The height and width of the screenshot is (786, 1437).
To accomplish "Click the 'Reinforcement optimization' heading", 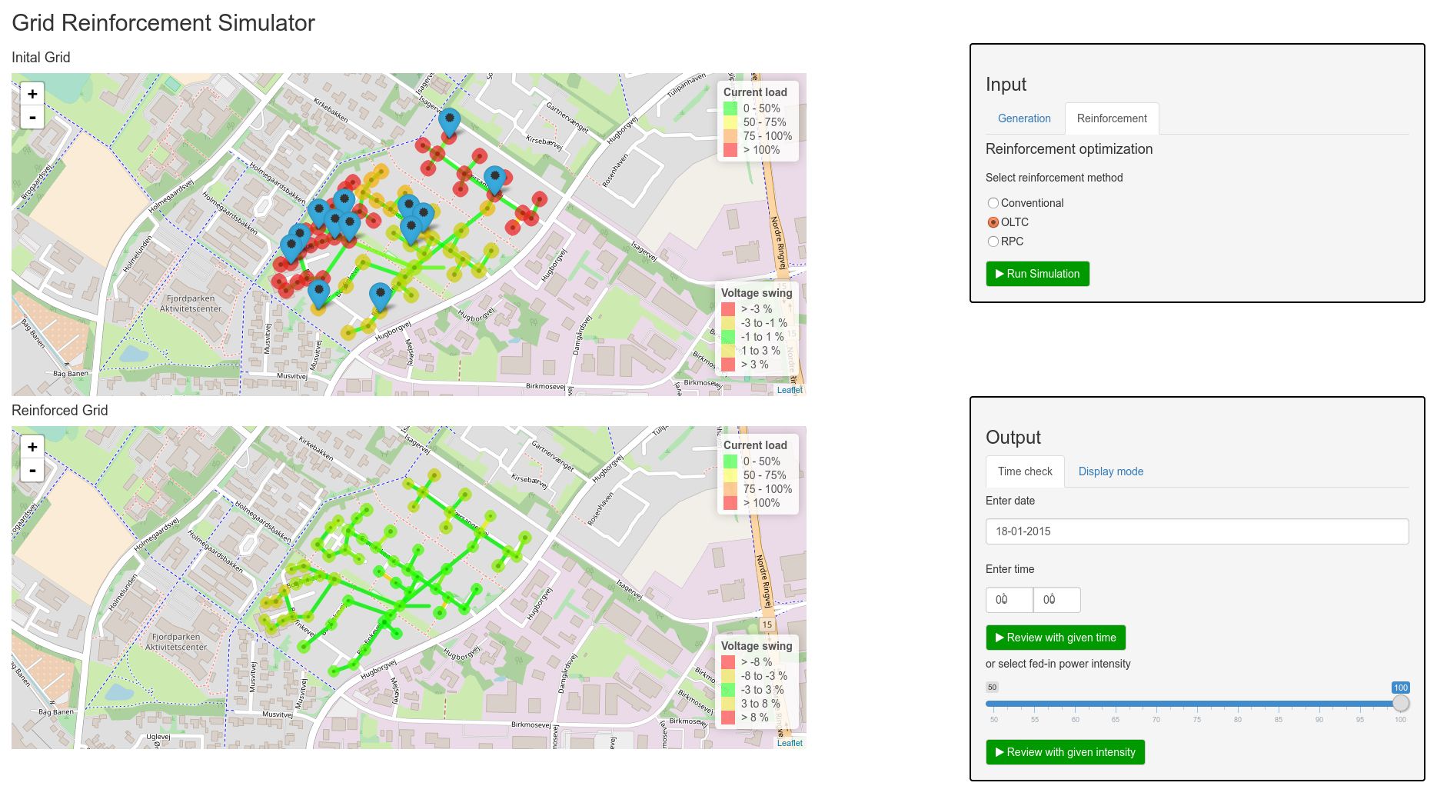I will coord(1069,149).
